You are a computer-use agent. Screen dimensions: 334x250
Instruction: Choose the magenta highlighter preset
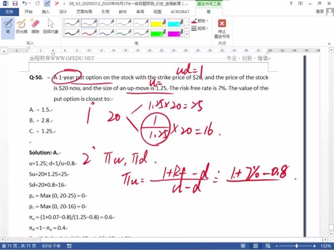pos(175,33)
